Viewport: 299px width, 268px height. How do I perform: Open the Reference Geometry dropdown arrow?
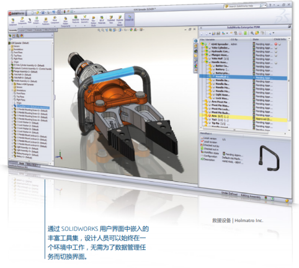[84, 25]
